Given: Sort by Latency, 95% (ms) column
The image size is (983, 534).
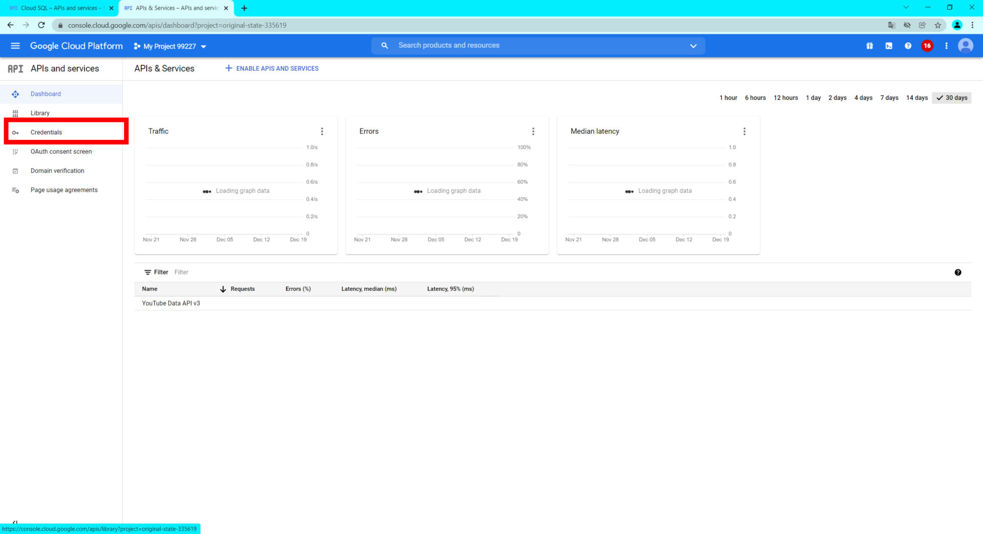Looking at the screenshot, I should [x=451, y=289].
